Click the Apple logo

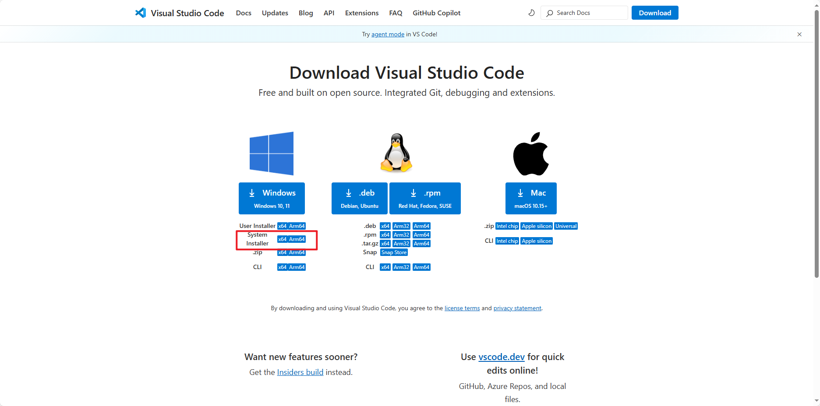point(531,154)
